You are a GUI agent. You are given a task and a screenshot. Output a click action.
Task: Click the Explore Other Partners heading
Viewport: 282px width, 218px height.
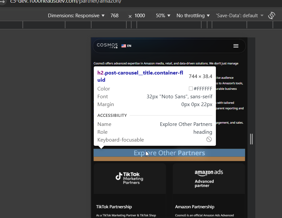pyautogui.click(x=169, y=153)
